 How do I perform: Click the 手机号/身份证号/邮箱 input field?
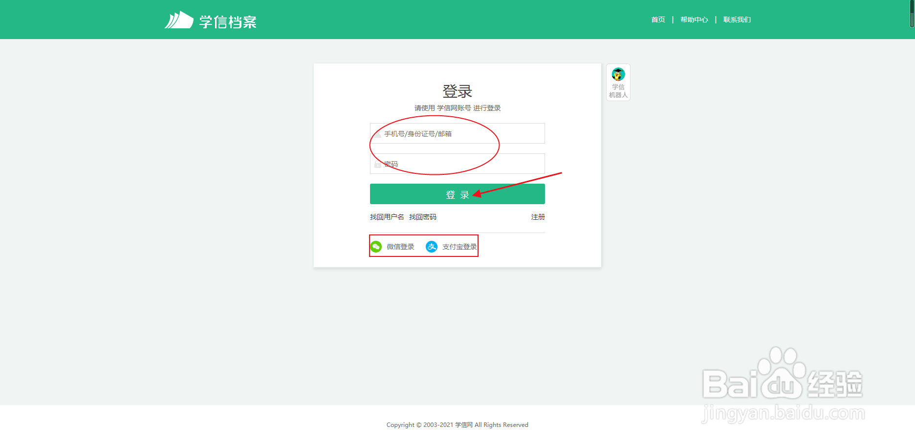pos(457,133)
